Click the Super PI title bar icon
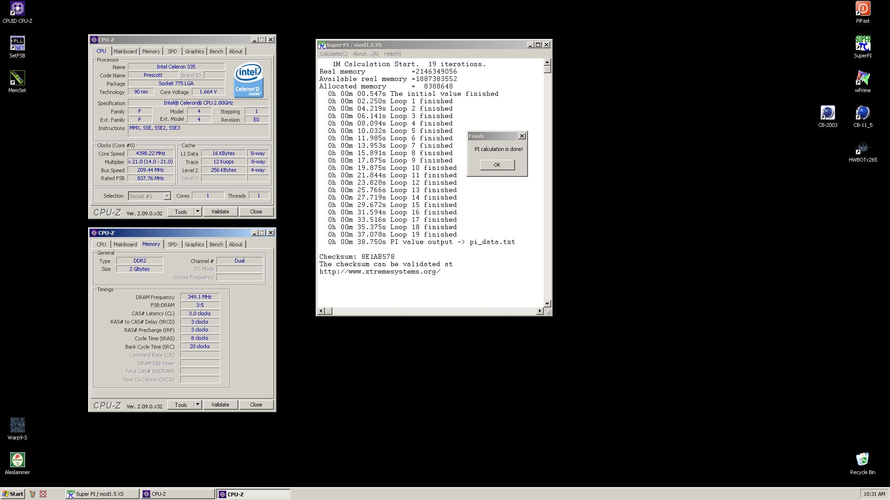This screenshot has width=890, height=500. point(322,45)
